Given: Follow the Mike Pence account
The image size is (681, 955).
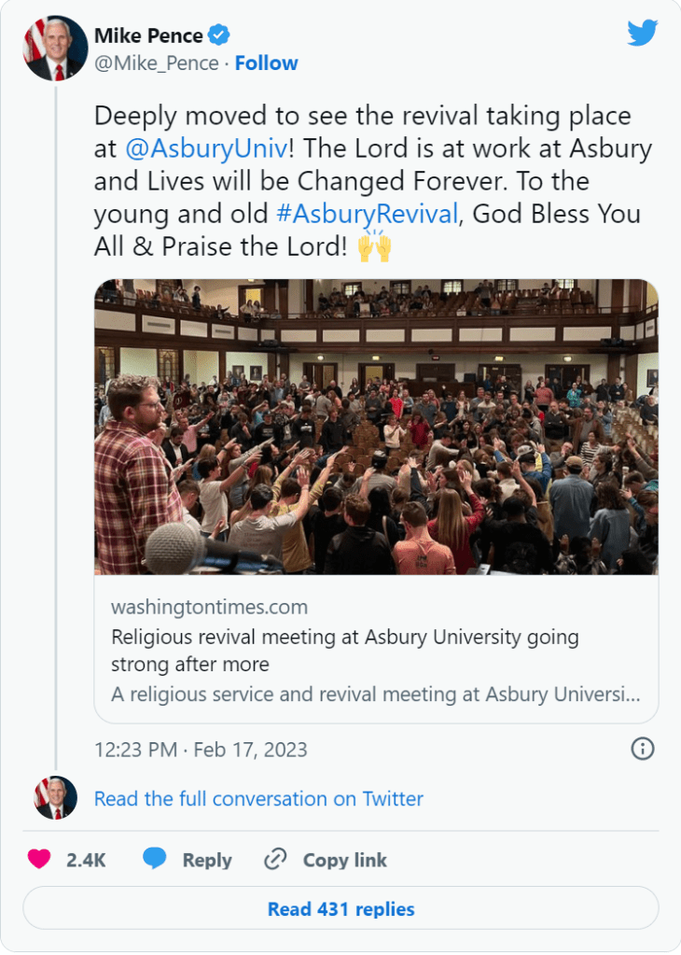Looking at the screenshot, I should [x=266, y=63].
